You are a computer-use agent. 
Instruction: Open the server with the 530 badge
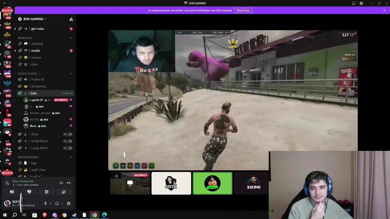[7, 103]
